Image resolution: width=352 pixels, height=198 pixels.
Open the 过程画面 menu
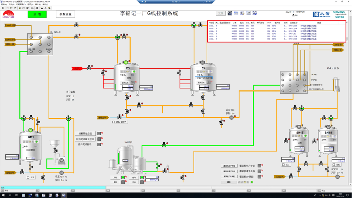20,4
